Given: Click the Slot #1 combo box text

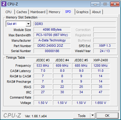Looking at the screenshot, I should (12, 24).
